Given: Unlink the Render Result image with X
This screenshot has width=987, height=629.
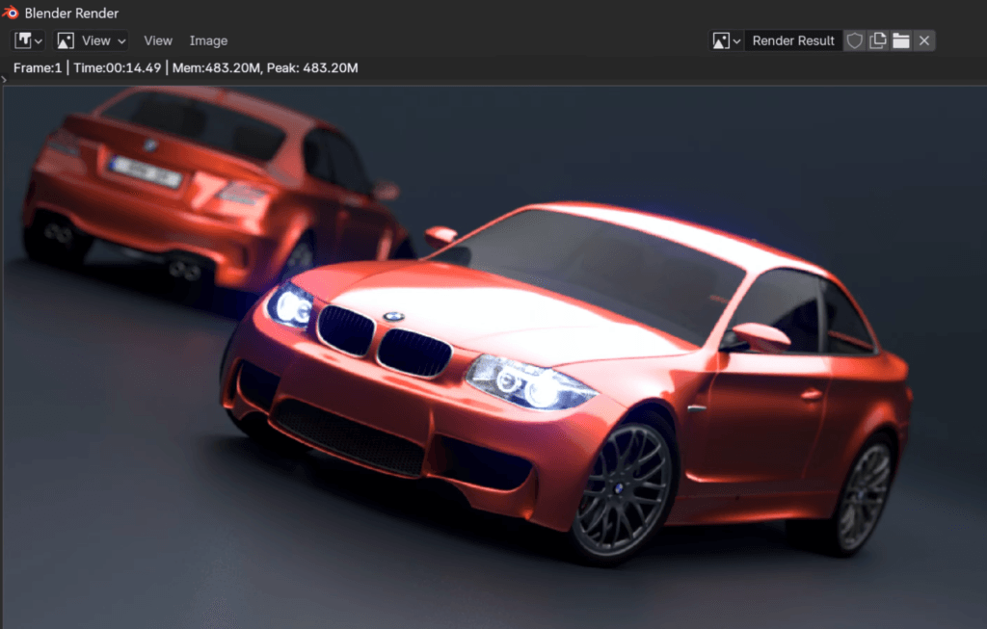Looking at the screenshot, I should click(x=924, y=40).
